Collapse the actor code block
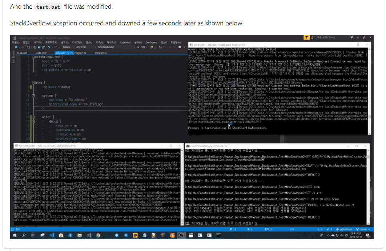The height and width of the screenshot is (251, 386). click(33, 117)
